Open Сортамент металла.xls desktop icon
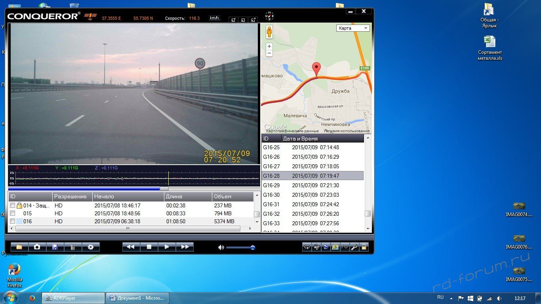This screenshot has width=541, height=304. [x=490, y=48]
